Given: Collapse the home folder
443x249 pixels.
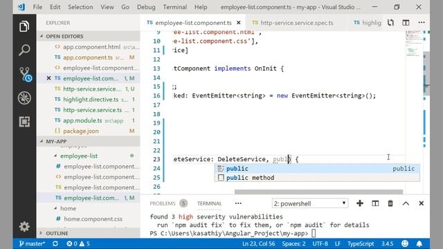Looking at the screenshot, I should (x=89, y=208).
